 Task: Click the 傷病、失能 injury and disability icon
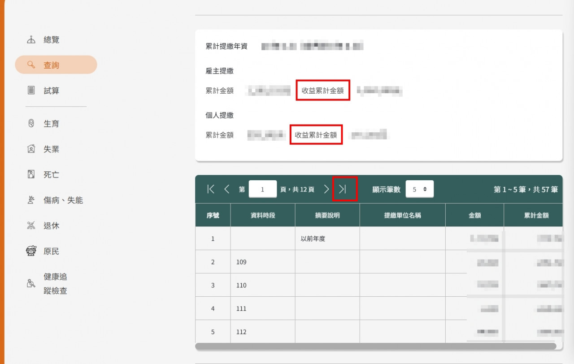(x=31, y=200)
